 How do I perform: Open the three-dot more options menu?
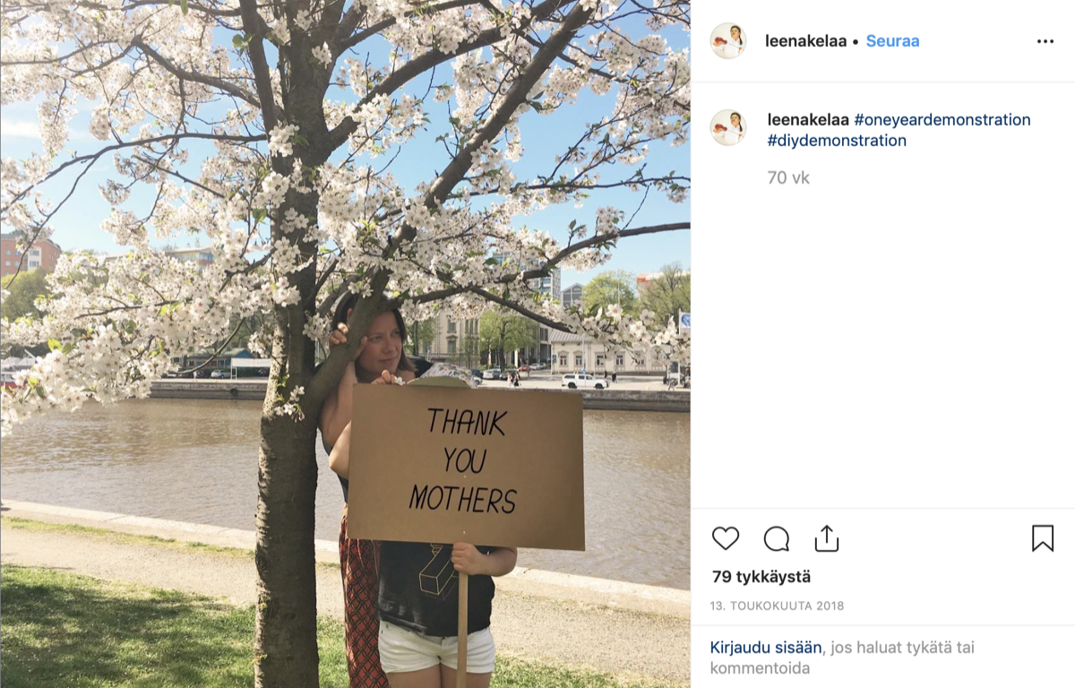[1045, 41]
